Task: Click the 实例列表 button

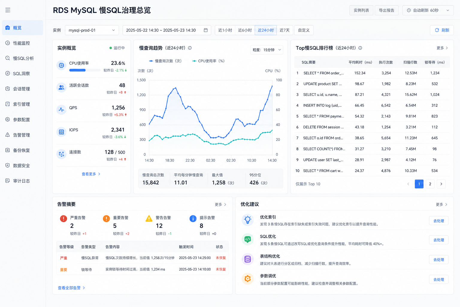Action: click(x=361, y=10)
